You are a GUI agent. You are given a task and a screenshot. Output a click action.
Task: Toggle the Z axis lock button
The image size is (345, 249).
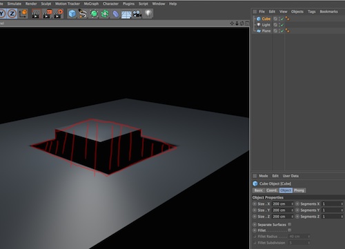[12, 14]
